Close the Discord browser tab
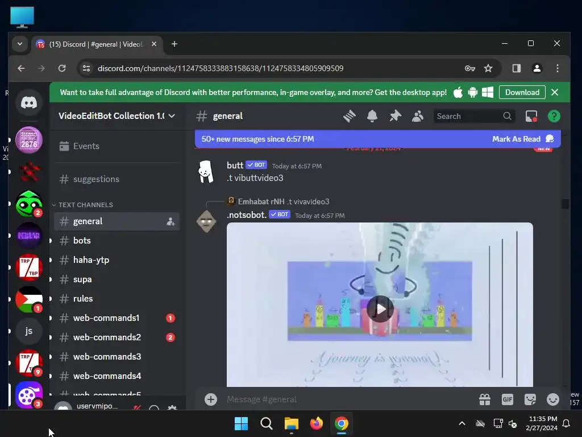This screenshot has height=437, width=582. (154, 44)
